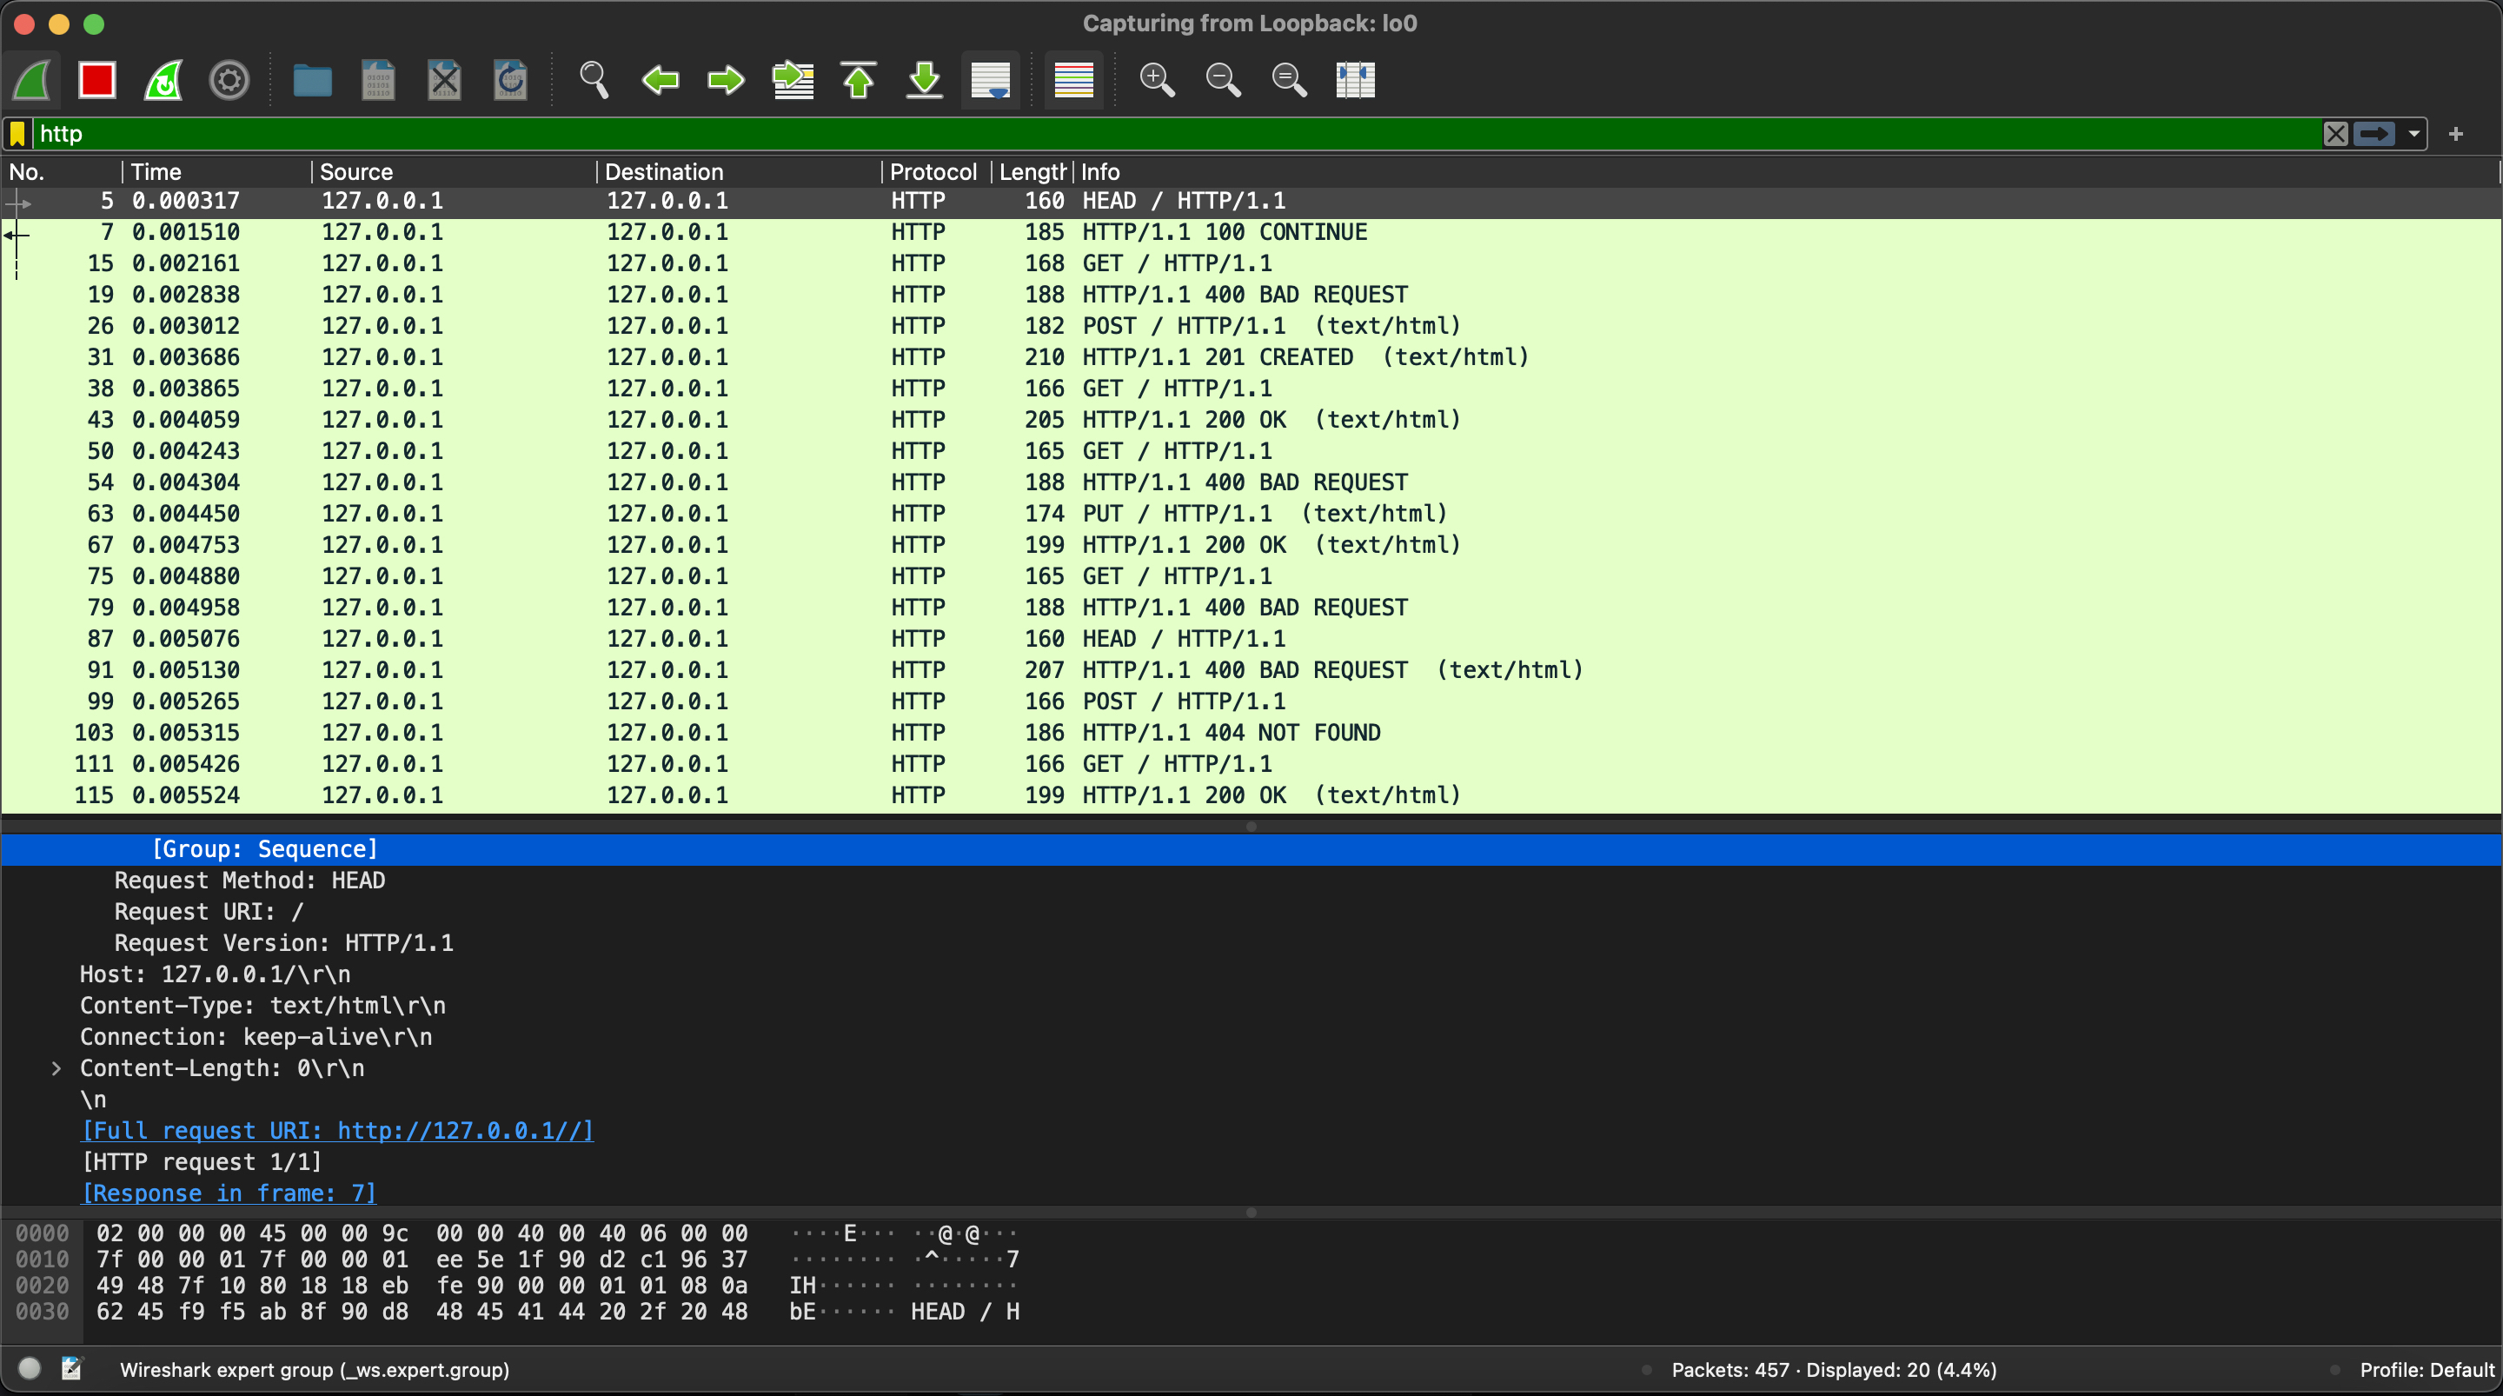Start a new capture with shark fin icon
Viewport: 2503px width, 1396px height.
pyautogui.click(x=33, y=80)
